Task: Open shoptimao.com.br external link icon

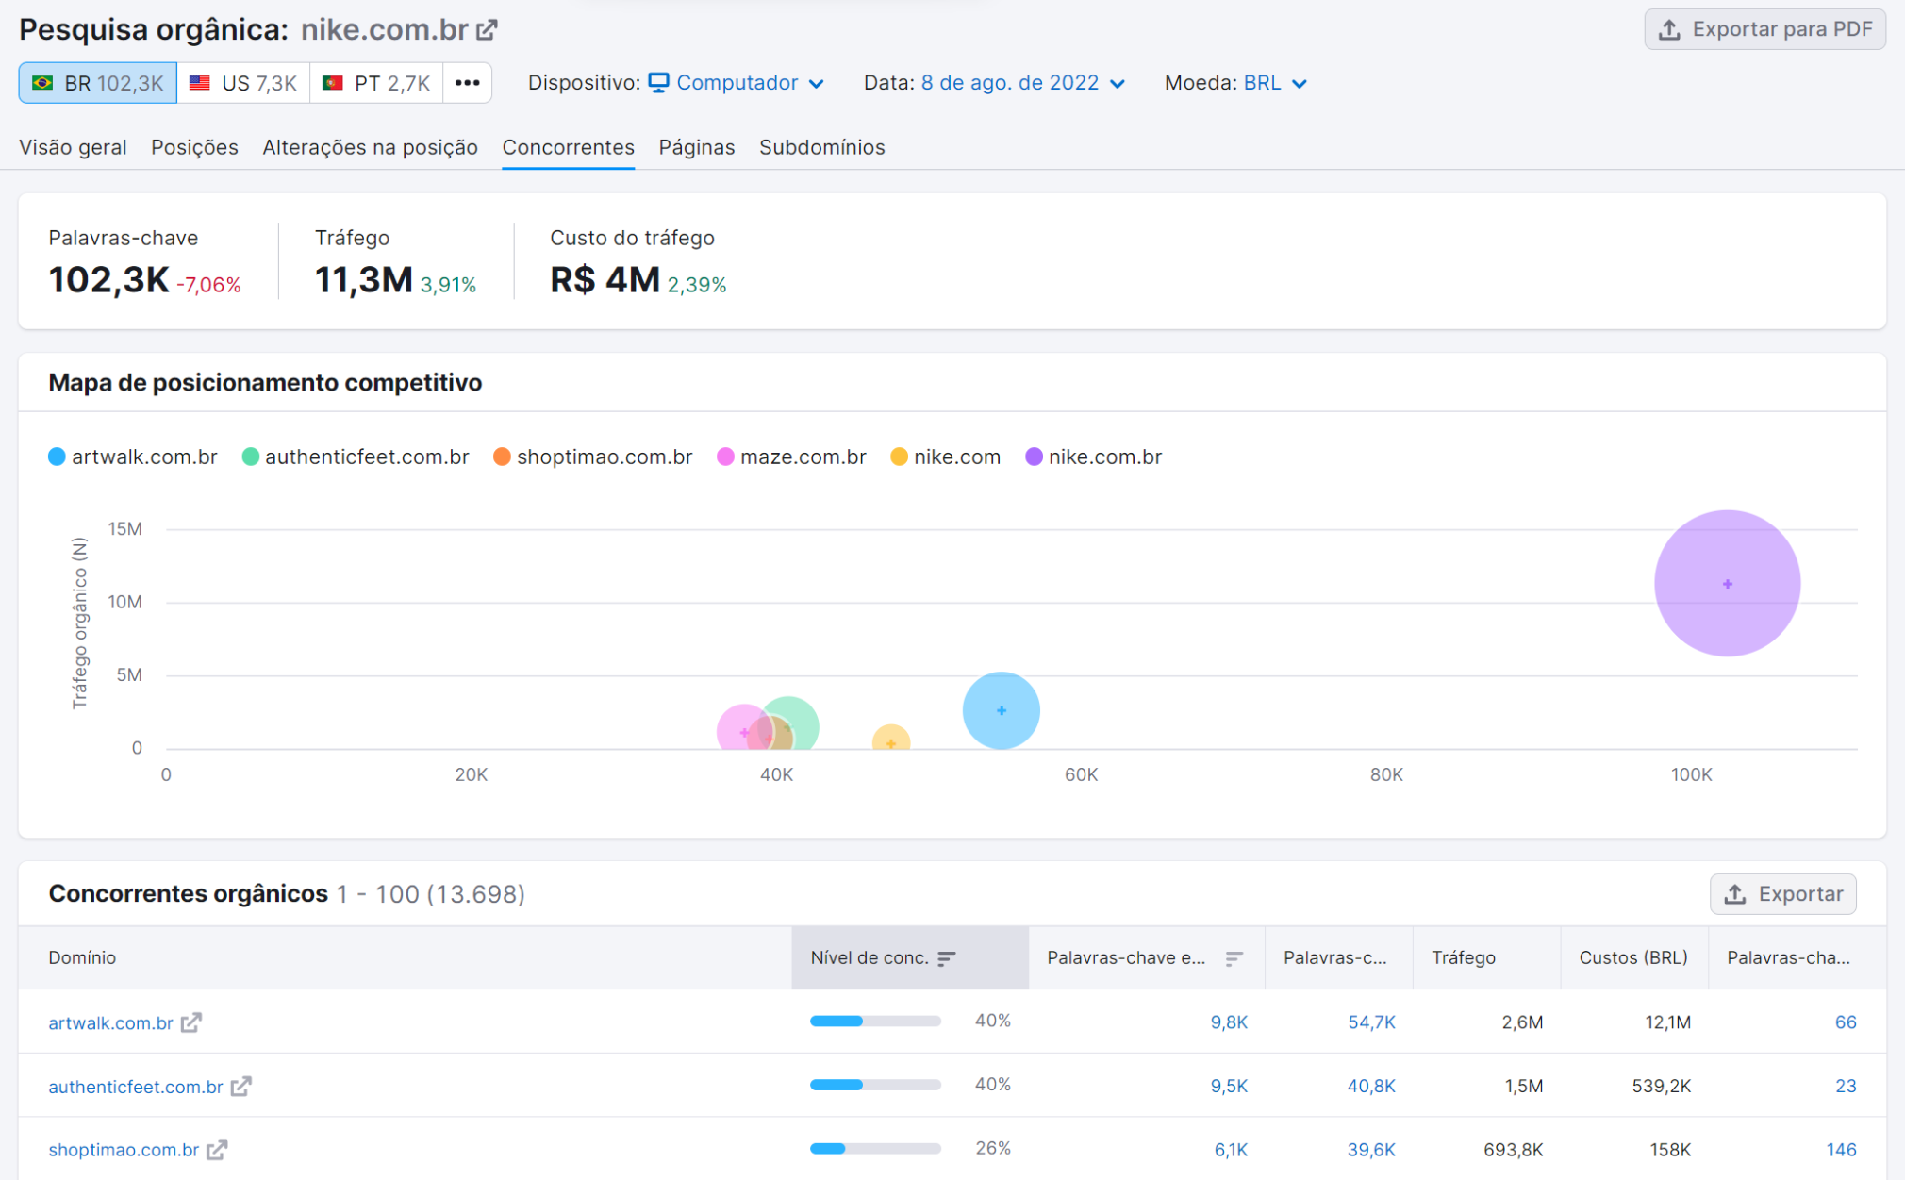Action: [x=218, y=1150]
